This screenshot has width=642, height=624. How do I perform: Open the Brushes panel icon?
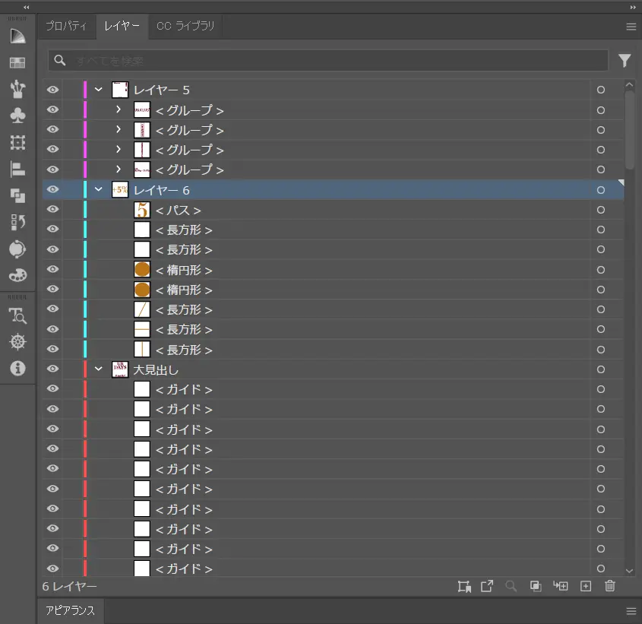coord(17,89)
